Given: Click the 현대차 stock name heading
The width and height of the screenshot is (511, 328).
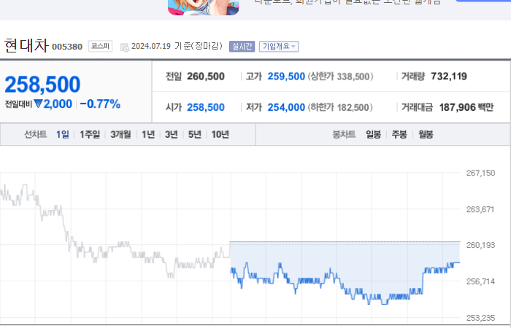Looking at the screenshot, I should click(x=26, y=45).
